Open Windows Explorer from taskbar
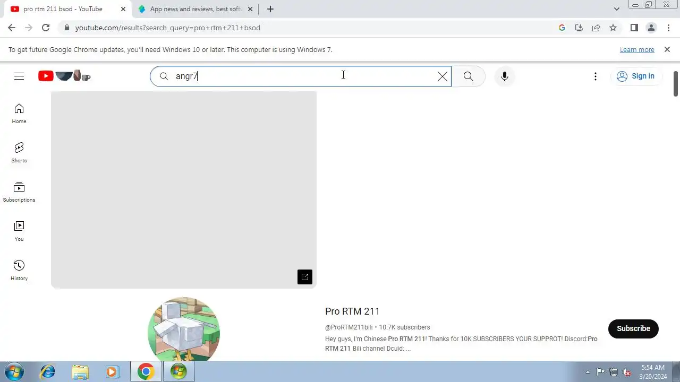Image resolution: width=680 pixels, height=382 pixels. [x=80, y=372]
